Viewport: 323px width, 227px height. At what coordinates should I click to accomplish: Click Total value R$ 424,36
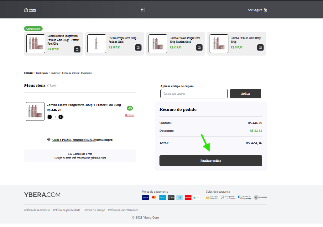(x=254, y=143)
